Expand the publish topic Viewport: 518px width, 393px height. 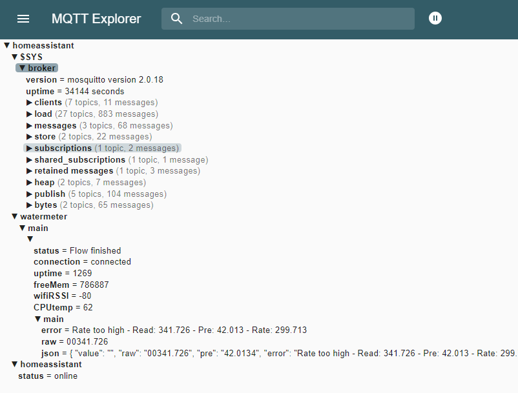[x=29, y=194]
